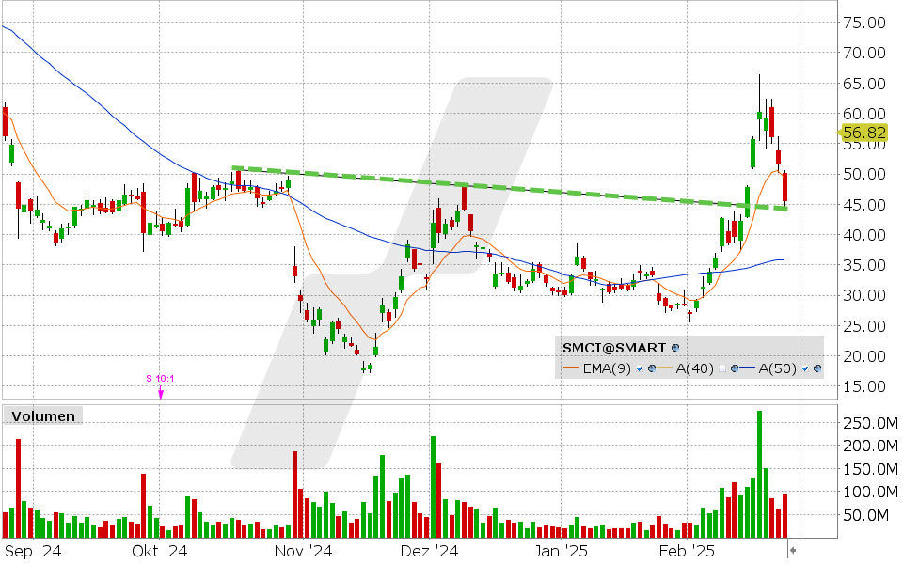Uncheck the EMA(9) visibility checkbox

pos(640,368)
